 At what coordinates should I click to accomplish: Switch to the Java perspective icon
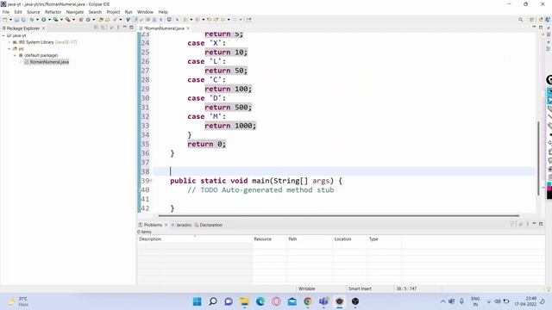548,20
